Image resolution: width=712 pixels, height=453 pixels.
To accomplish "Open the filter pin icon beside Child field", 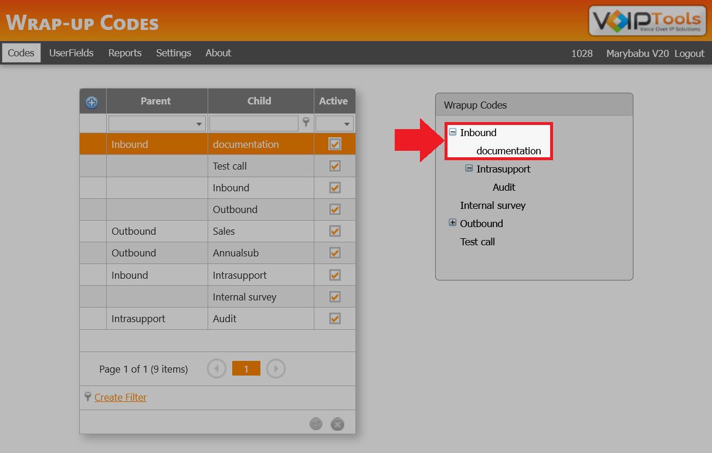I will click(306, 123).
